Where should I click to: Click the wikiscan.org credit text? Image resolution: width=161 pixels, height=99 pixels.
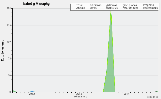tap(80, 97)
